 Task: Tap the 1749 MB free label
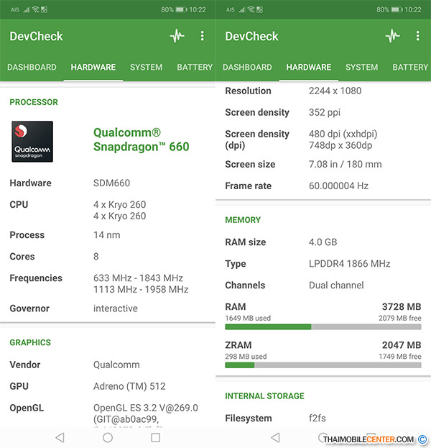click(400, 356)
